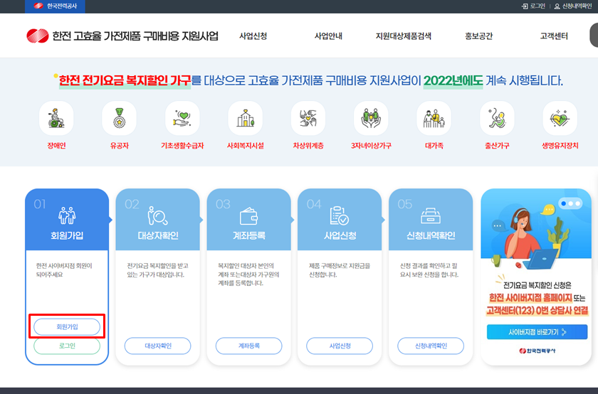Screen dimensions: 598x394
Task: Click the checklist icon in step 04 사업신청
Action: click(x=340, y=215)
